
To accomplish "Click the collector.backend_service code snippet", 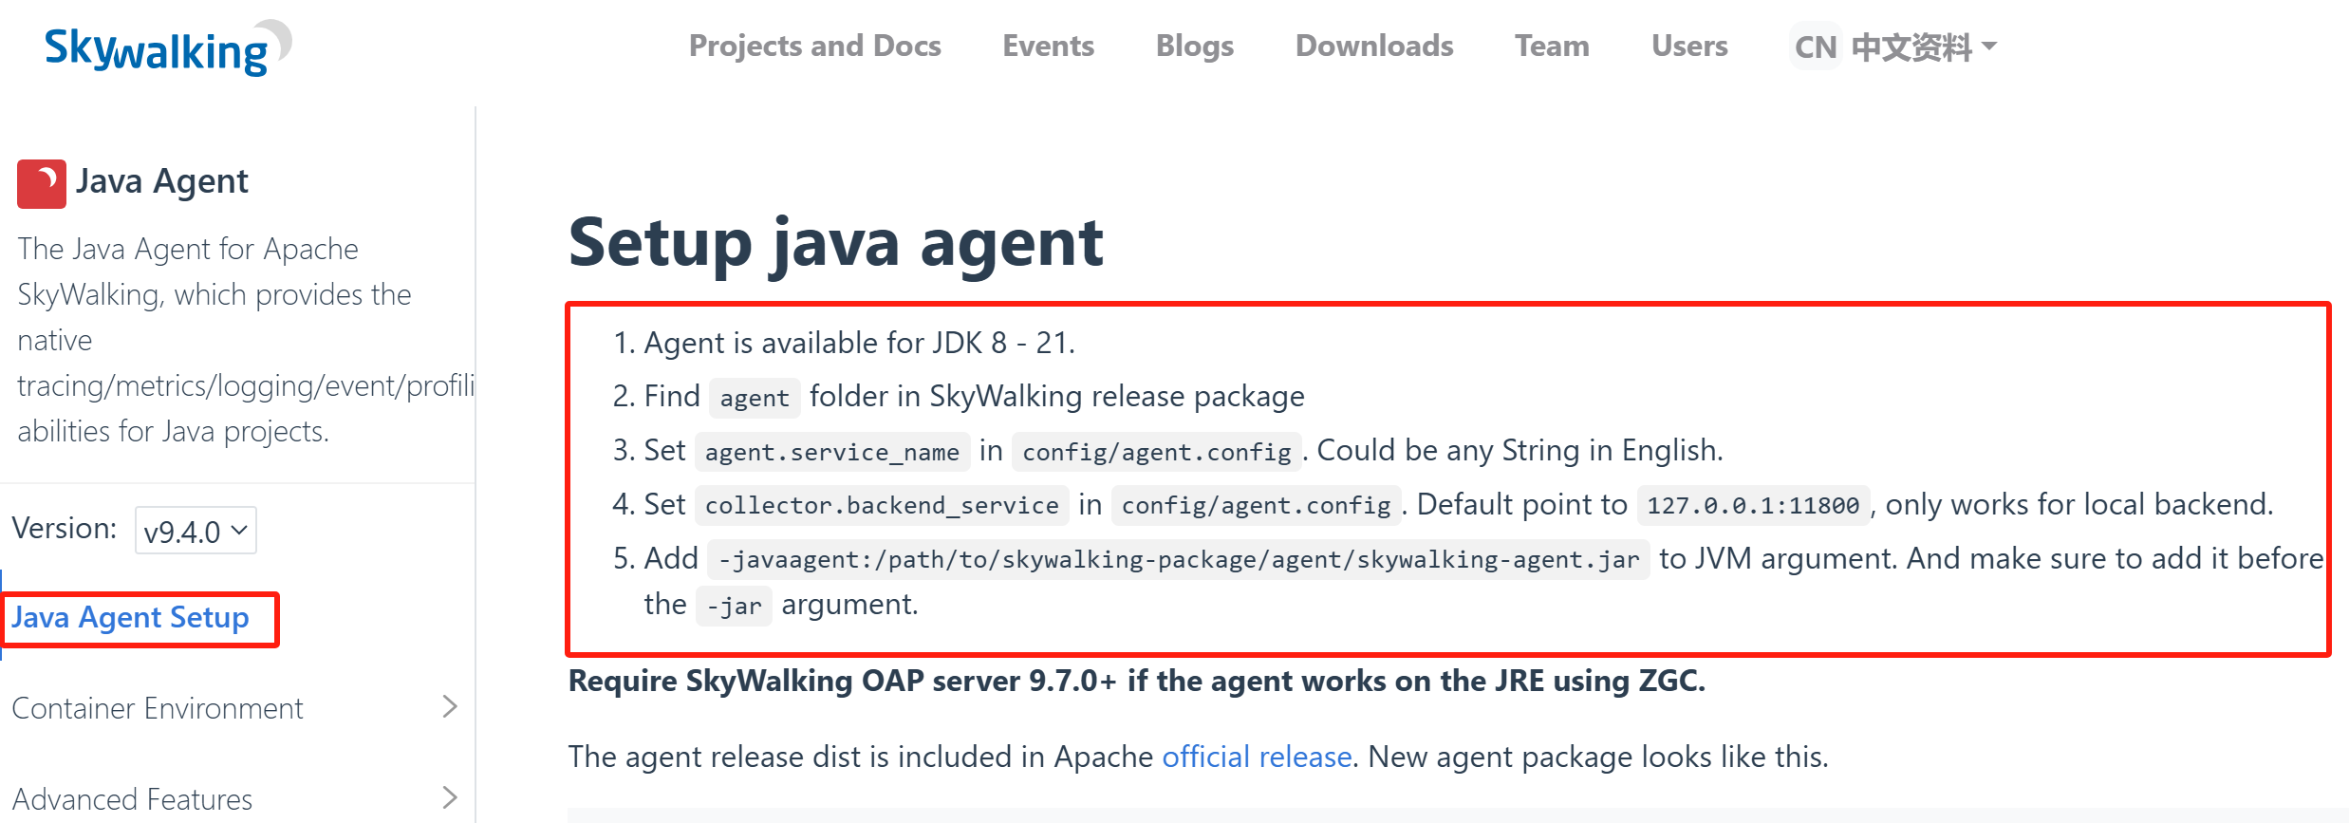I will pos(882,505).
